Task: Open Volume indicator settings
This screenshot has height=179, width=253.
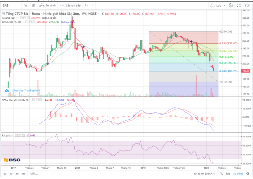Action: 25,18
